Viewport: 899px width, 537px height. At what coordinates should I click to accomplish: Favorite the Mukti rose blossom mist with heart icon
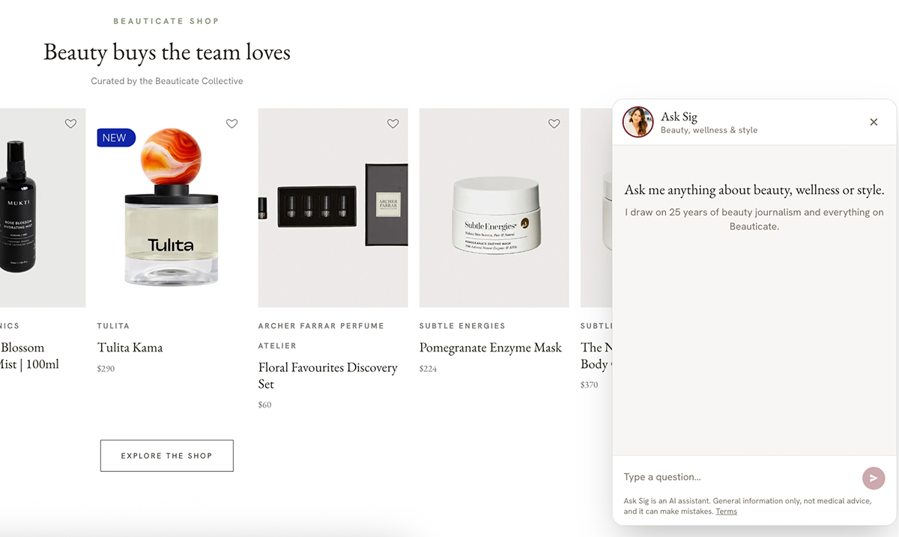pos(70,124)
